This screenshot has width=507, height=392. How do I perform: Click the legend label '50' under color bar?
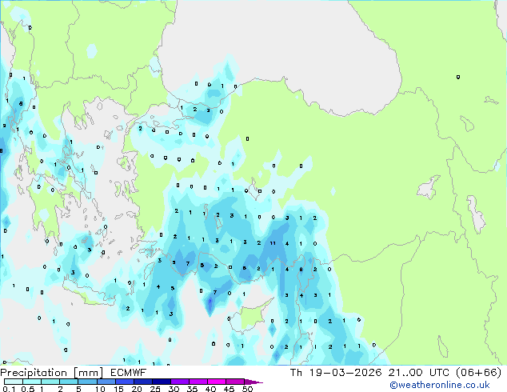(x=247, y=389)
